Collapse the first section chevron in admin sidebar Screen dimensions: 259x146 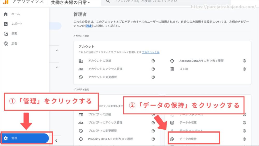pos(57,50)
